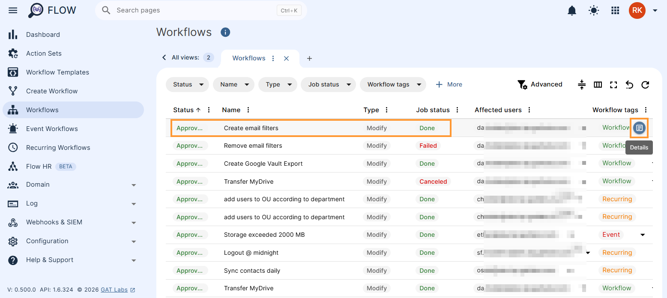Open the hamburger navigation menu
This screenshot has height=298, width=667.
[x=13, y=10]
